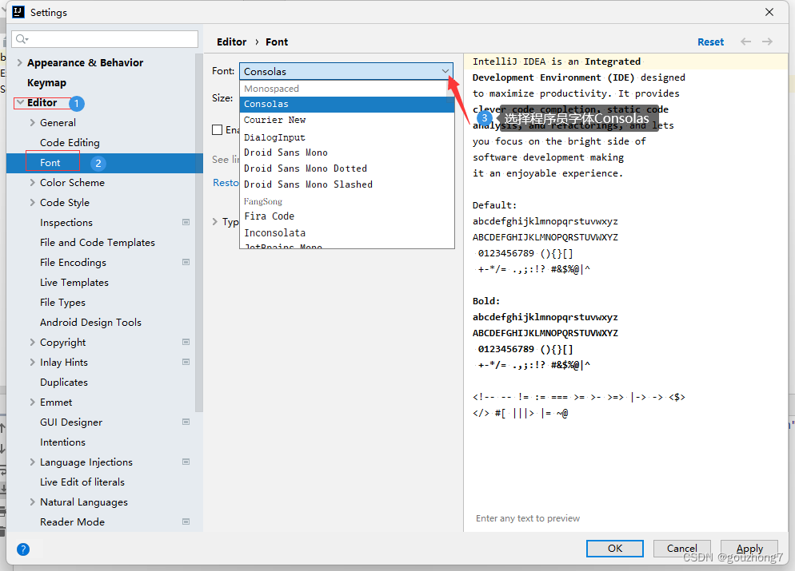Click the OK button
The width and height of the screenshot is (795, 571).
[614, 548]
